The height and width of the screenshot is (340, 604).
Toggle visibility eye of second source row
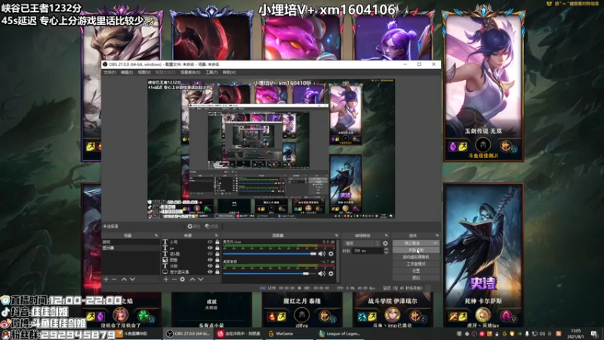[210, 248]
